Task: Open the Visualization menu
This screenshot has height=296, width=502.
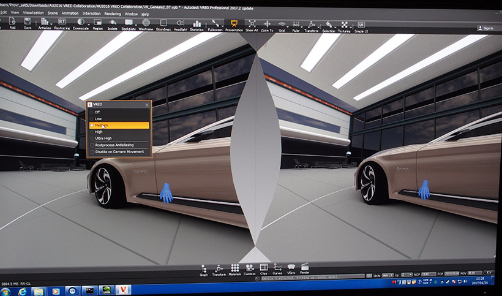Action: 33,13
